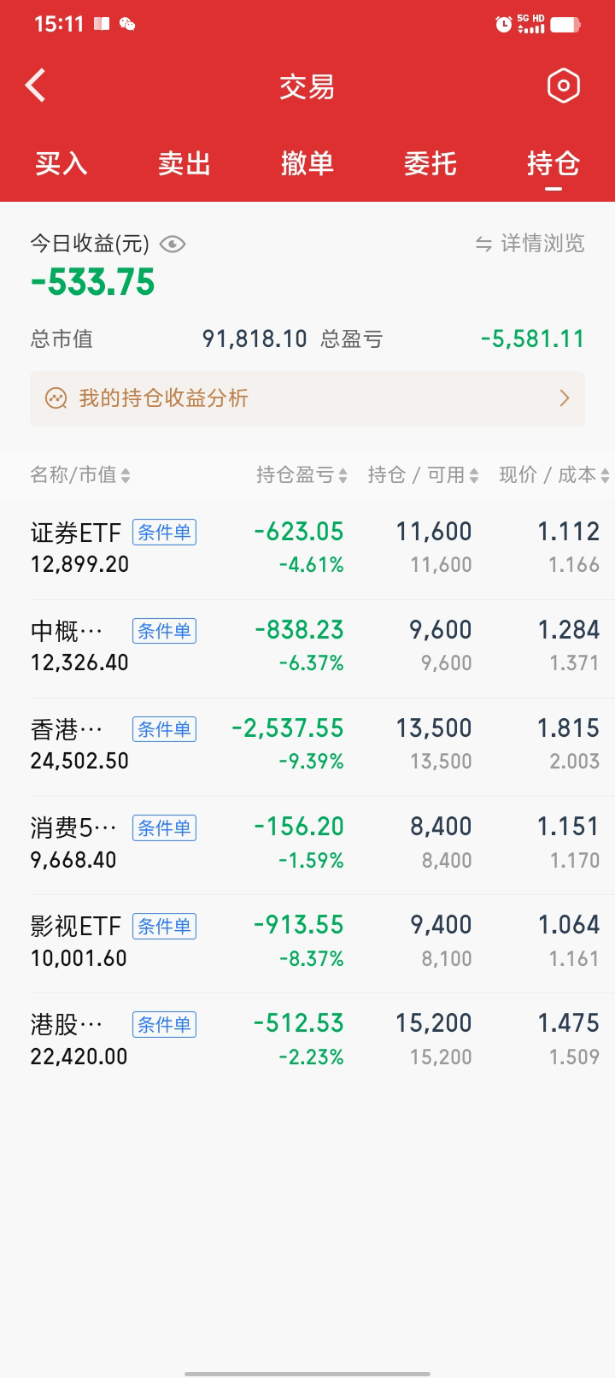Open the 香港 holding row worth 24,502.50
The height and width of the screenshot is (1378, 615).
[x=307, y=745]
